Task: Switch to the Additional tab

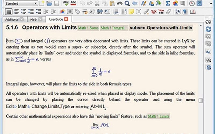Action: 12,20
